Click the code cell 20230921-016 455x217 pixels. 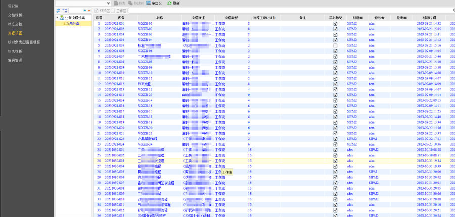pyautogui.click(x=115, y=106)
